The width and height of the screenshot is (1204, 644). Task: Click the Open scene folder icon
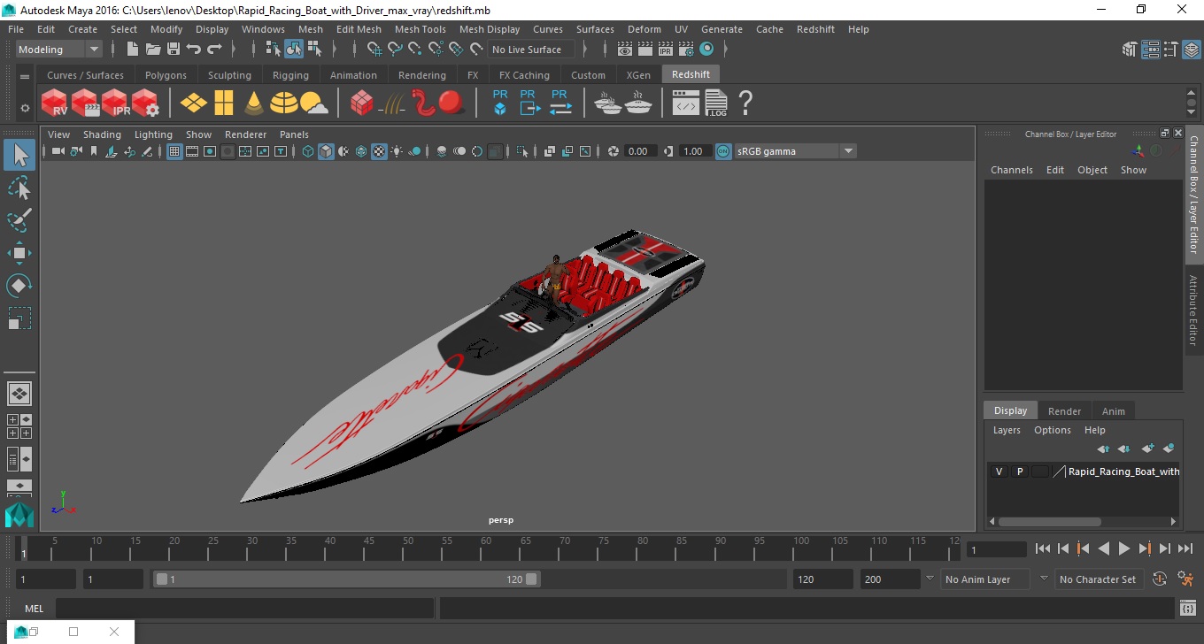[x=153, y=50]
